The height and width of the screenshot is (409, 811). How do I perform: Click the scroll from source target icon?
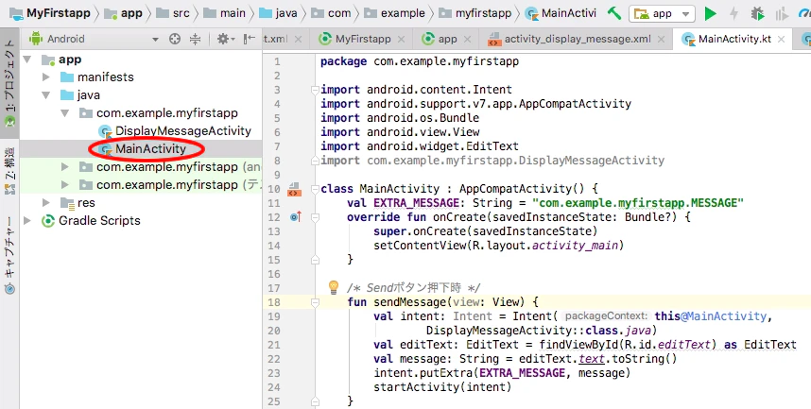(x=175, y=39)
